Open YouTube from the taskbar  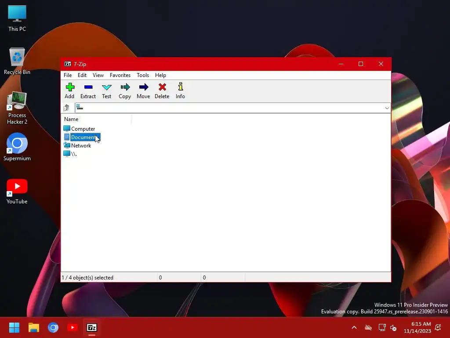pyautogui.click(x=73, y=327)
